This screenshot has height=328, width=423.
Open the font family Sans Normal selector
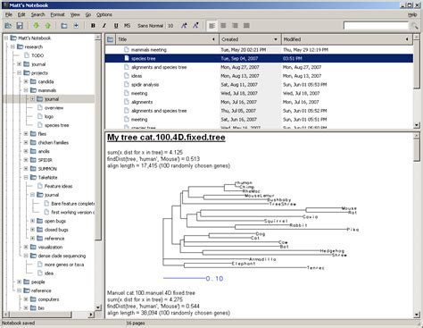pyautogui.click(x=150, y=26)
